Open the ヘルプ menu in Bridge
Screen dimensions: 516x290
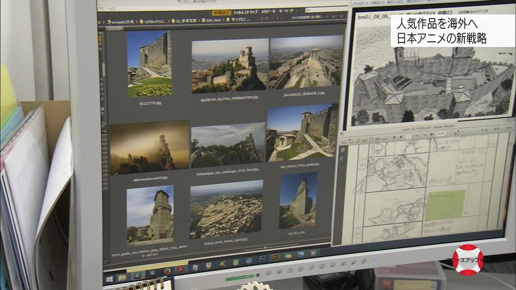point(111,9)
